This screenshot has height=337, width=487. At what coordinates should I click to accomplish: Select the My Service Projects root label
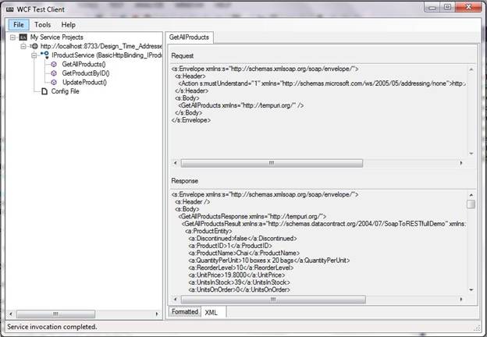coord(56,37)
